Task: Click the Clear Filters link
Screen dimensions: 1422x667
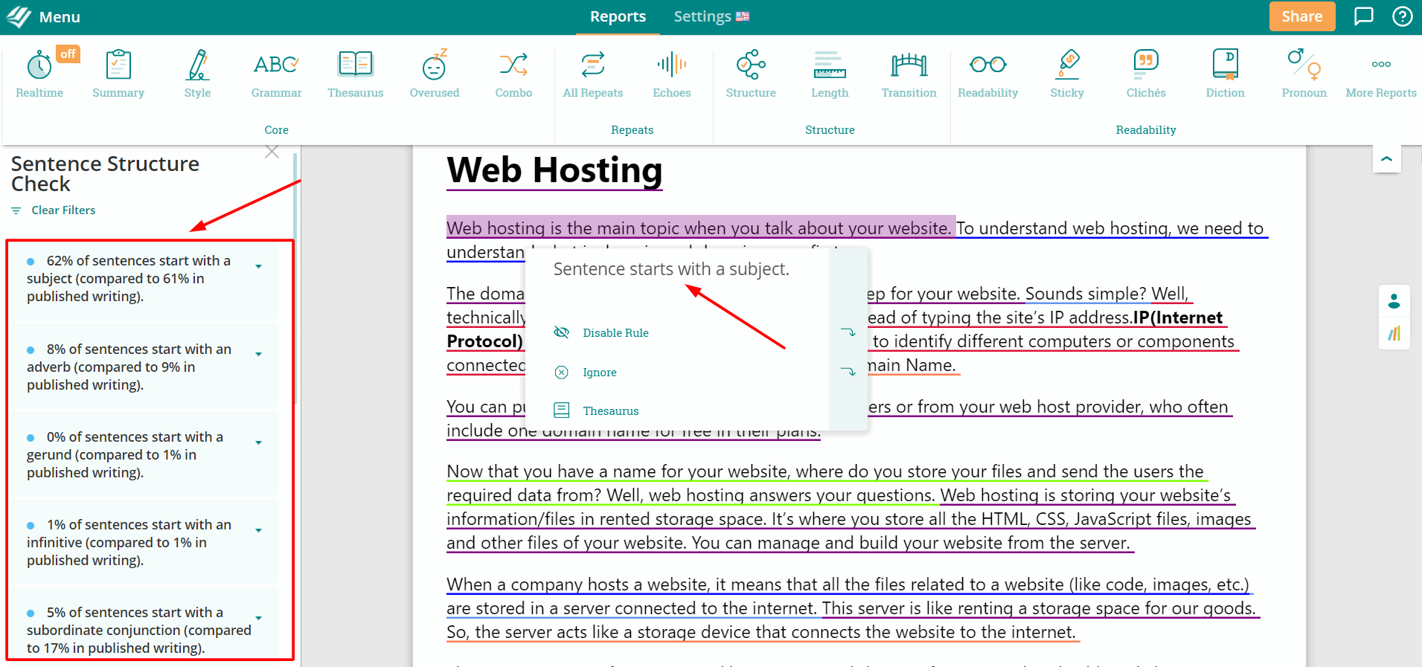Action: pyautogui.click(x=63, y=210)
